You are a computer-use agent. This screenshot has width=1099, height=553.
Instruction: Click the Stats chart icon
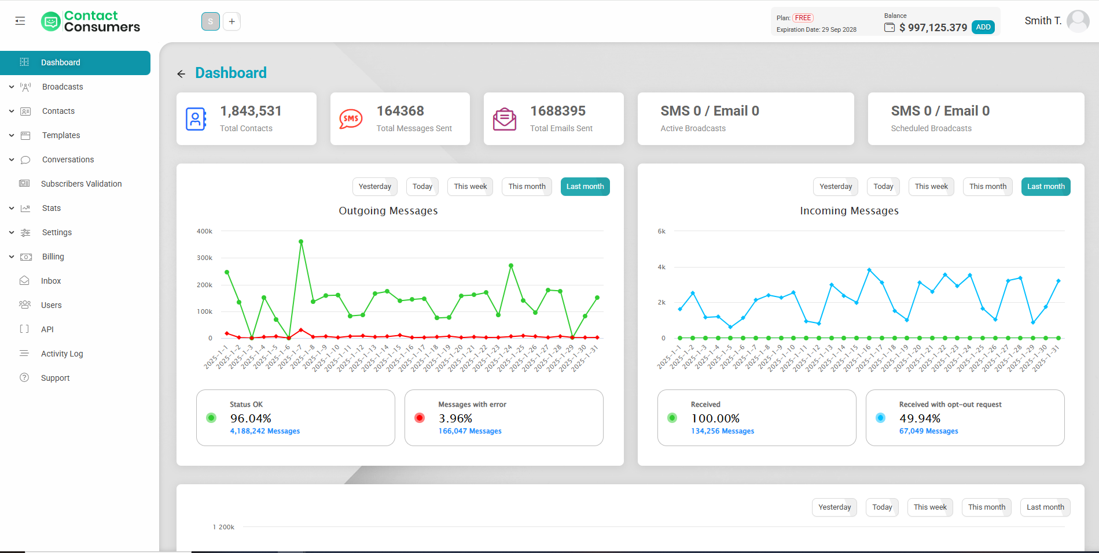click(x=25, y=208)
